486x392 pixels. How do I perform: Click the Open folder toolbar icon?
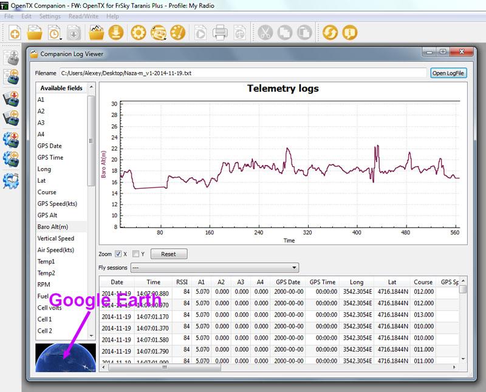tap(34, 33)
